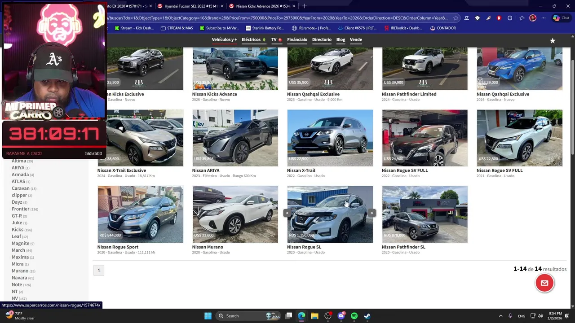Click the red mail contact button
The width and height of the screenshot is (575, 323).
click(544, 283)
